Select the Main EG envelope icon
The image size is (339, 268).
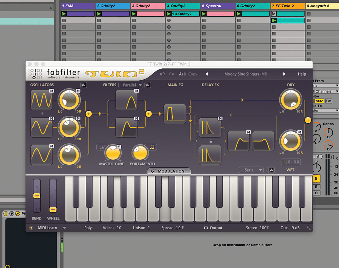(175, 114)
